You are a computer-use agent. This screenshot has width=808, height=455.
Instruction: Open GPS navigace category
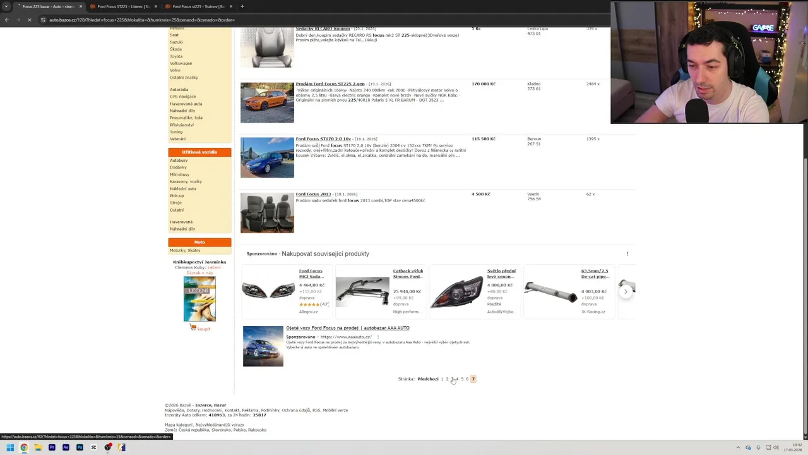click(x=182, y=96)
